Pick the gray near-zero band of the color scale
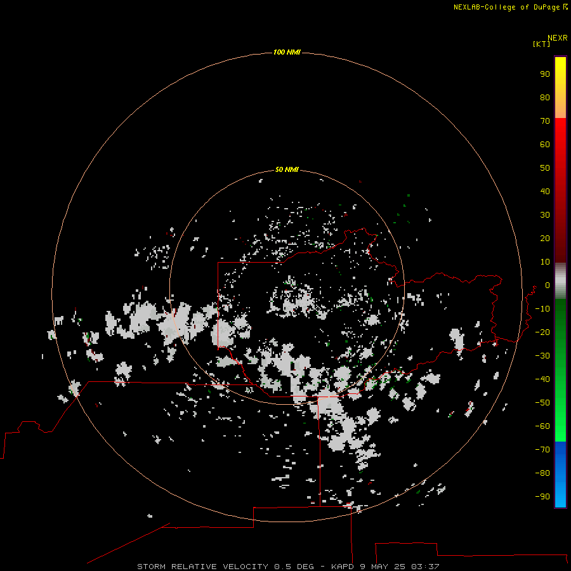The width and height of the screenshot is (571, 571). (x=560, y=281)
